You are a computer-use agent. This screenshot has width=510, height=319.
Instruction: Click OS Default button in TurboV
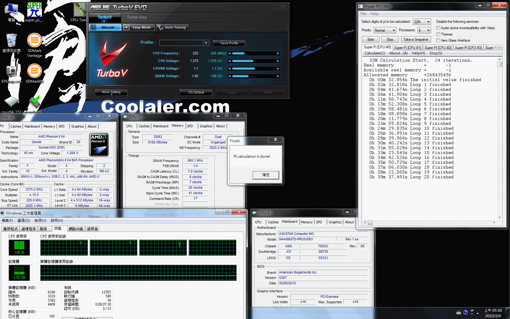(x=196, y=92)
